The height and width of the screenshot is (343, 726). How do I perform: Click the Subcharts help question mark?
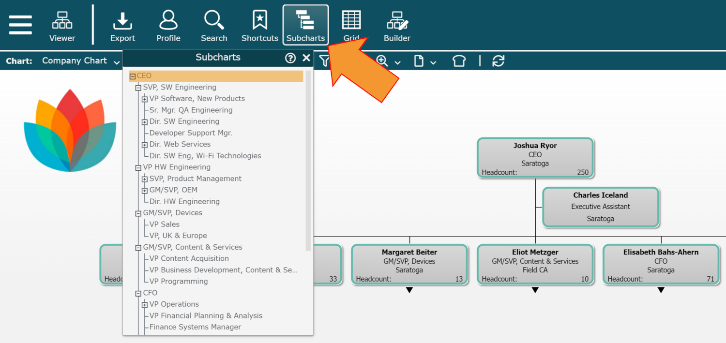(x=290, y=58)
